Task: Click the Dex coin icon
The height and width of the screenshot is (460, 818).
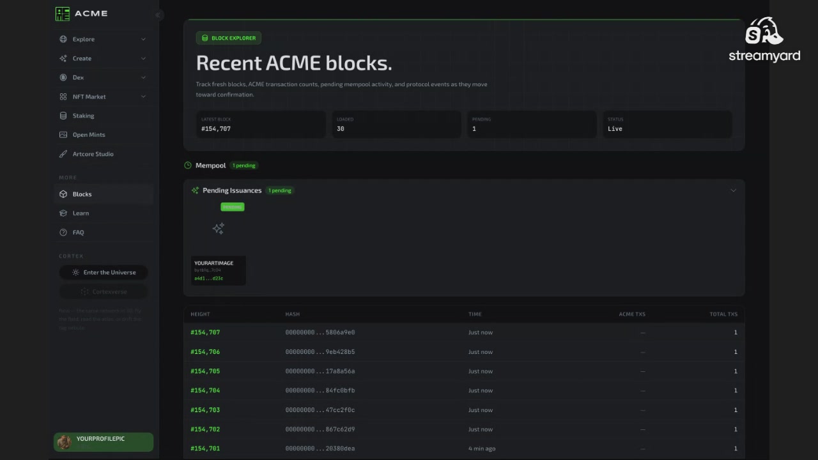Action: tap(63, 77)
